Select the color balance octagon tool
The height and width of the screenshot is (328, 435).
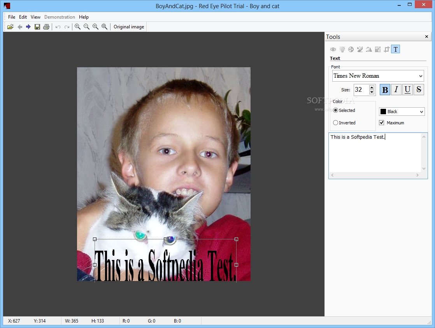[351, 49]
